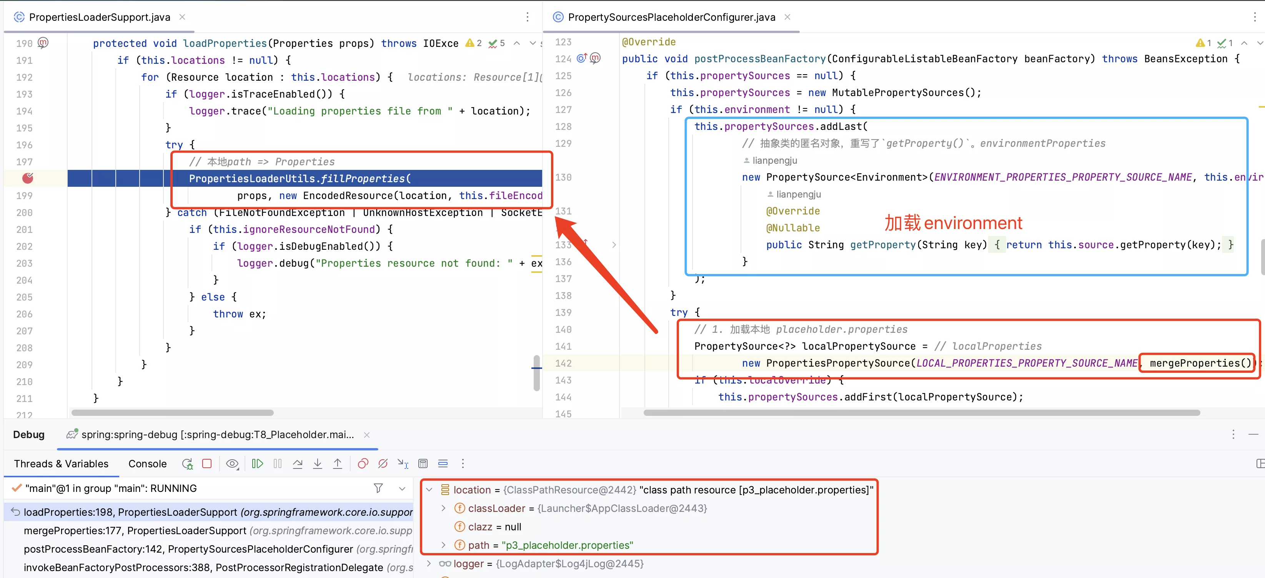Show typo count 5 in left editor
The height and width of the screenshot is (578, 1265).
[x=496, y=43]
